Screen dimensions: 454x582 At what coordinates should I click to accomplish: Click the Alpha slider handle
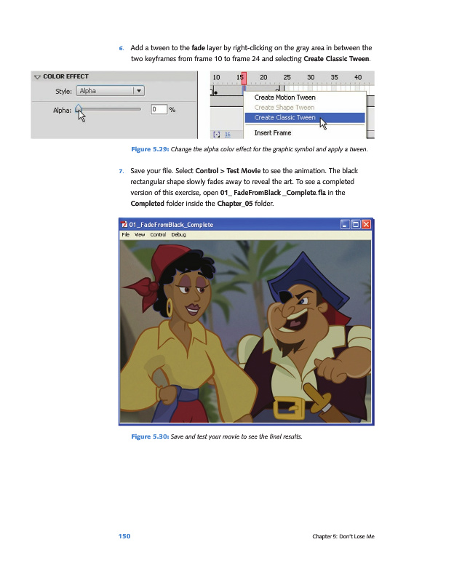coord(79,109)
